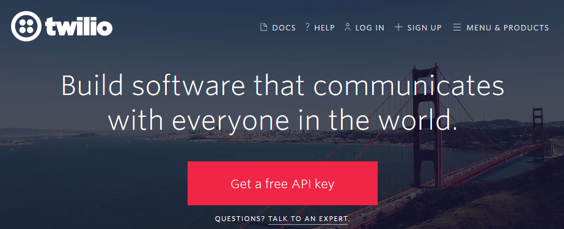Click the hamburger menu icon
This screenshot has height=229, width=564.
(457, 27)
